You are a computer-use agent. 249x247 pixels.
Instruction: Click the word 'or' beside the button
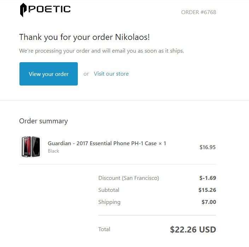point(86,74)
